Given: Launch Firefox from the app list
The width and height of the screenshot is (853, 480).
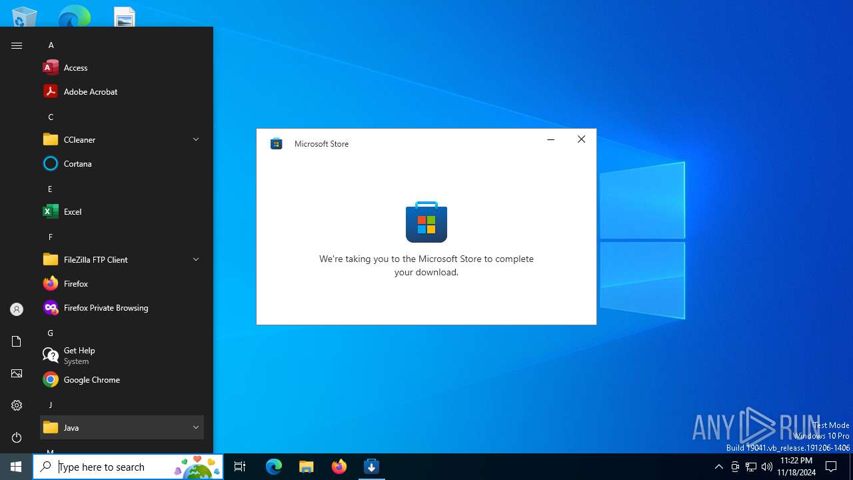Looking at the screenshot, I should tap(122, 283).
